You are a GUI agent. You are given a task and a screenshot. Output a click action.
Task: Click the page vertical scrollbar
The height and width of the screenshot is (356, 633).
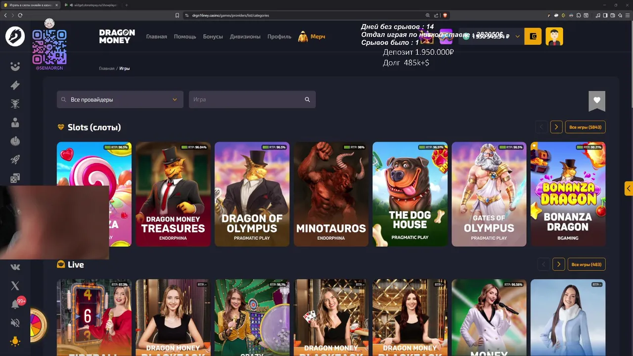pyautogui.click(x=631, y=64)
